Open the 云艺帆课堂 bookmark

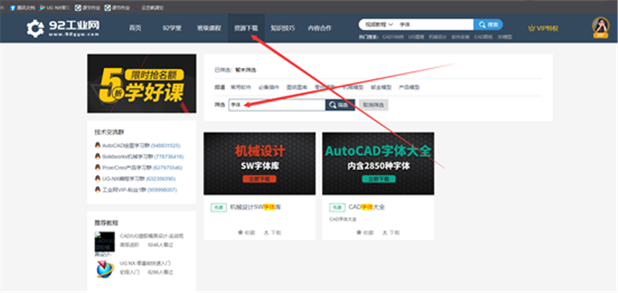tap(150, 8)
